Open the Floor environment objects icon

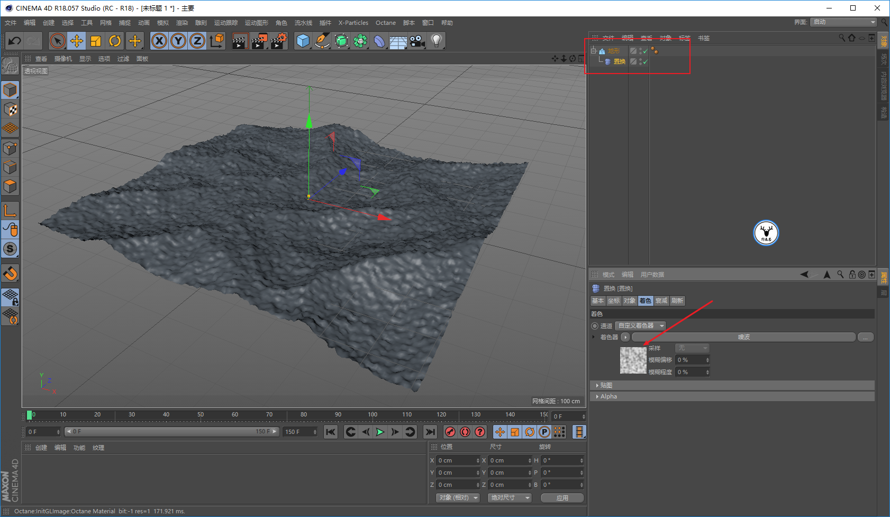tap(398, 41)
